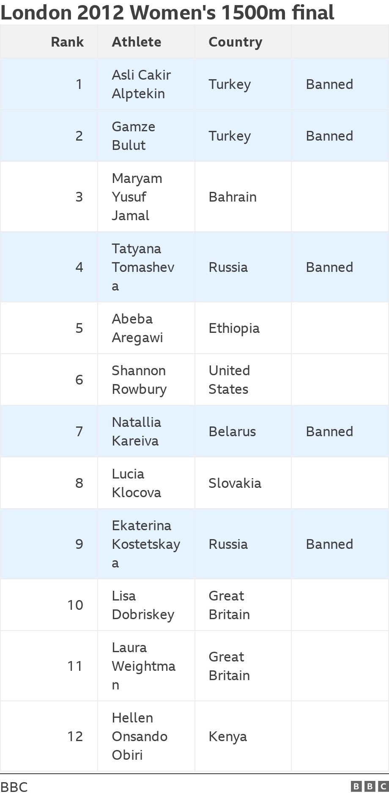The width and height of the screenshot is (389, 797).
Task: Click the chart title London 2012 Women's 1500m final
Action: (167, 13)
